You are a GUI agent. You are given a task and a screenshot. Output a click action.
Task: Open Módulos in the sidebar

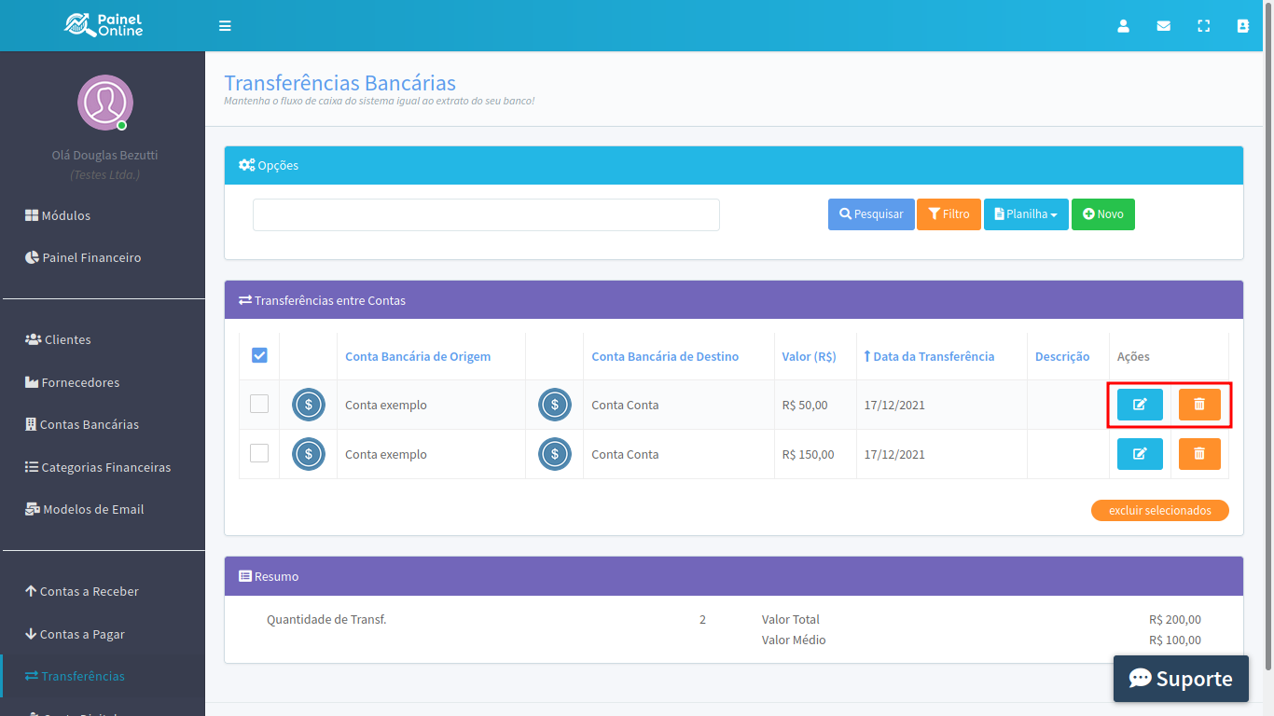tap(58, 215)
